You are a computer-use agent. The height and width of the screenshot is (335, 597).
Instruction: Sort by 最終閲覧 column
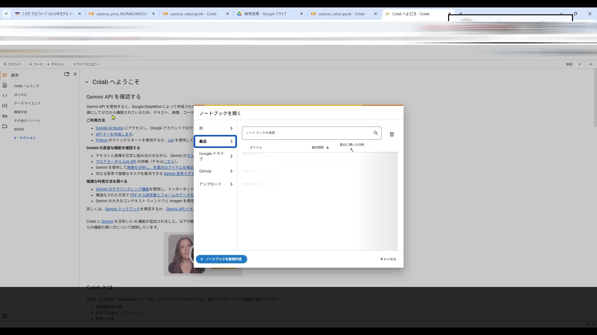pyautogui.click(x=320, y=148)
